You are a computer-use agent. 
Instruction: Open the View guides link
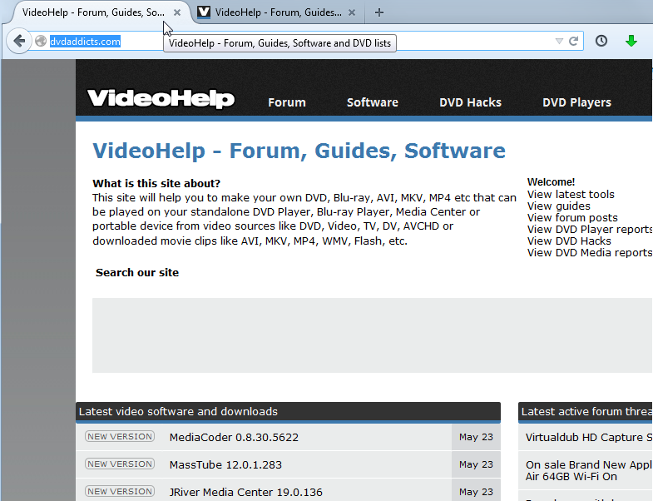click(558, 206)
